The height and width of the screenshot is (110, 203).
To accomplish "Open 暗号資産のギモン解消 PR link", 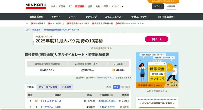I will coord(78,23).
